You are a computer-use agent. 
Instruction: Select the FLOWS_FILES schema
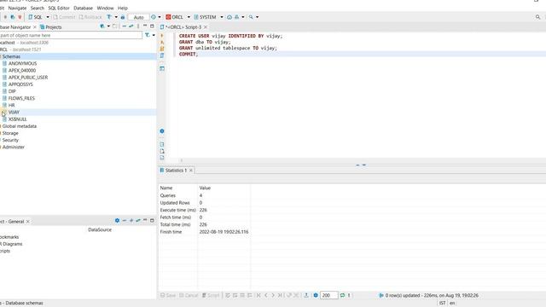21,98
